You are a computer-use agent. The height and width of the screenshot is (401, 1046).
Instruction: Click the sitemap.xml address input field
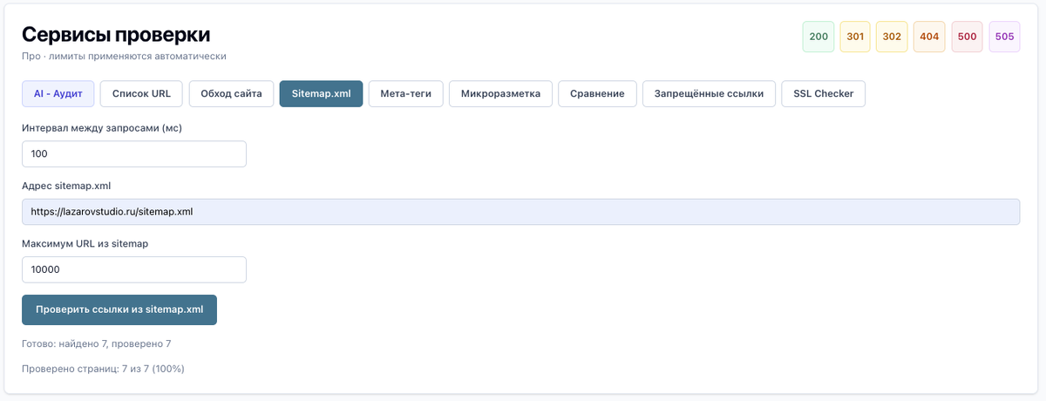tap(520, 211)
